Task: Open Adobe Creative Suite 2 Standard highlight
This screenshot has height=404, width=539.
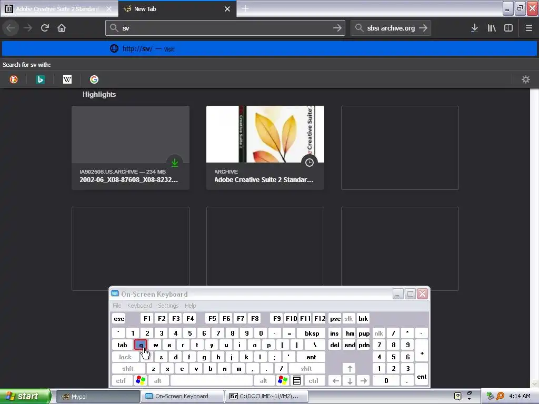Action: 265,148
